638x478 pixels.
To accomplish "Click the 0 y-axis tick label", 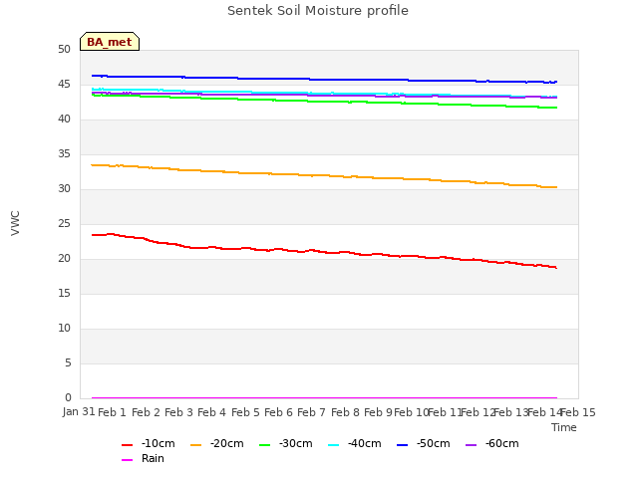I will tap(68, 398).
